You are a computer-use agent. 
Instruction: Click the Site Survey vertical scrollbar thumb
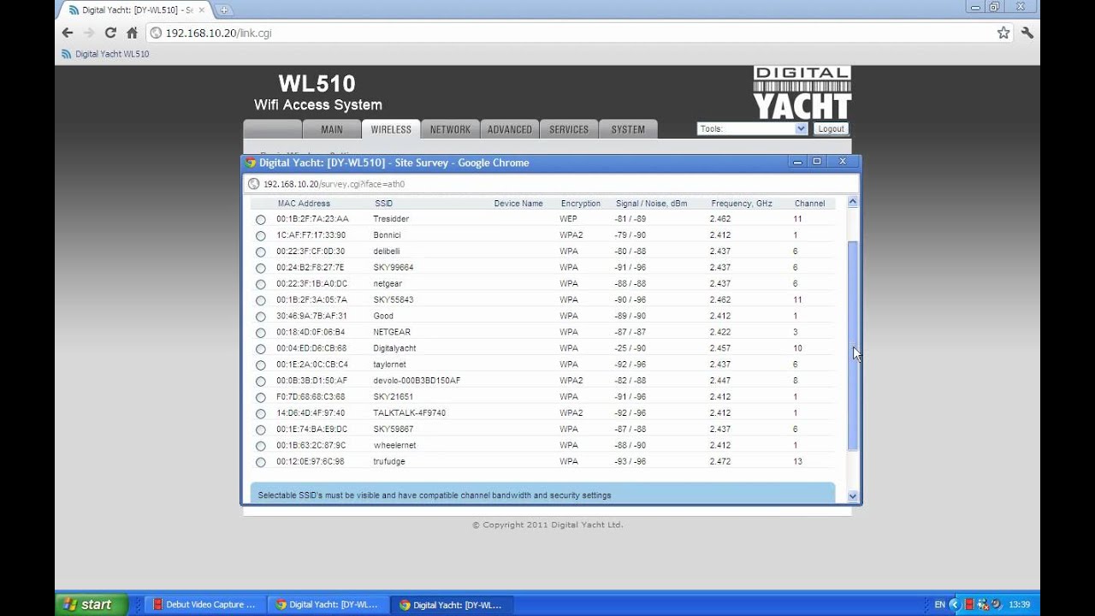tap(852, 346)
